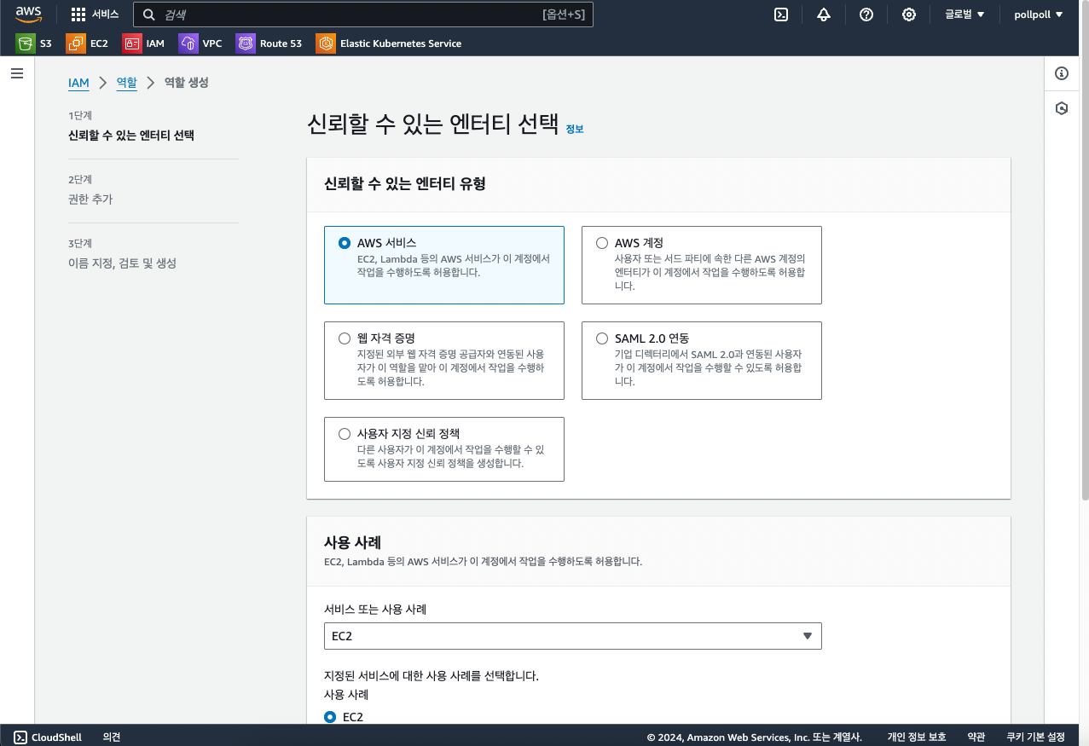Select the 사용자 지정 신뢰 정책 radio option

[x=345, y=434]
